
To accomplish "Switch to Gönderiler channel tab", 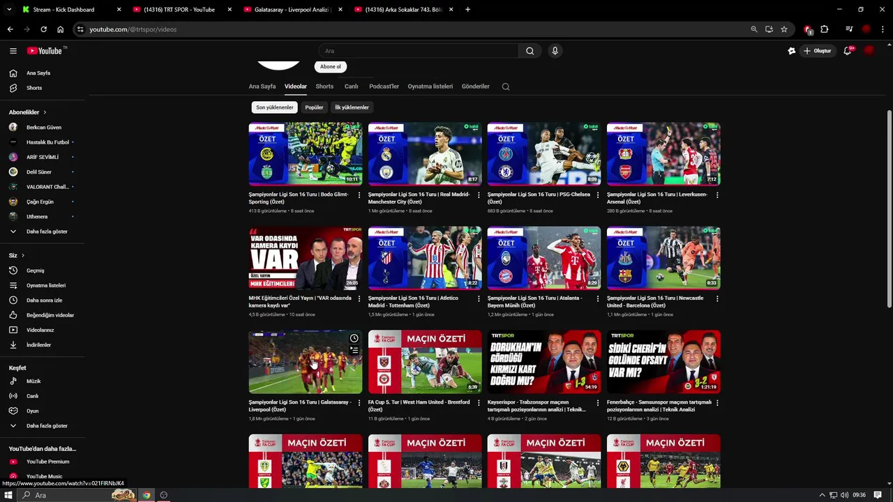I will point(476,86).
